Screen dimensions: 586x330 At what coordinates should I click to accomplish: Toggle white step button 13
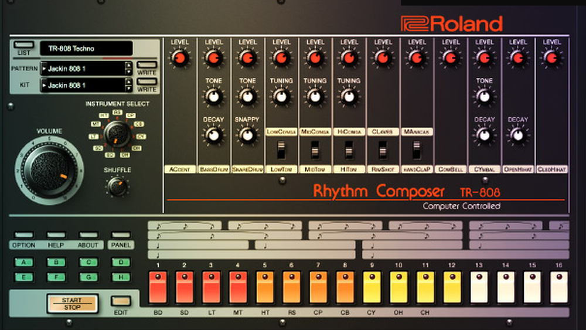(x=479, y=287)
